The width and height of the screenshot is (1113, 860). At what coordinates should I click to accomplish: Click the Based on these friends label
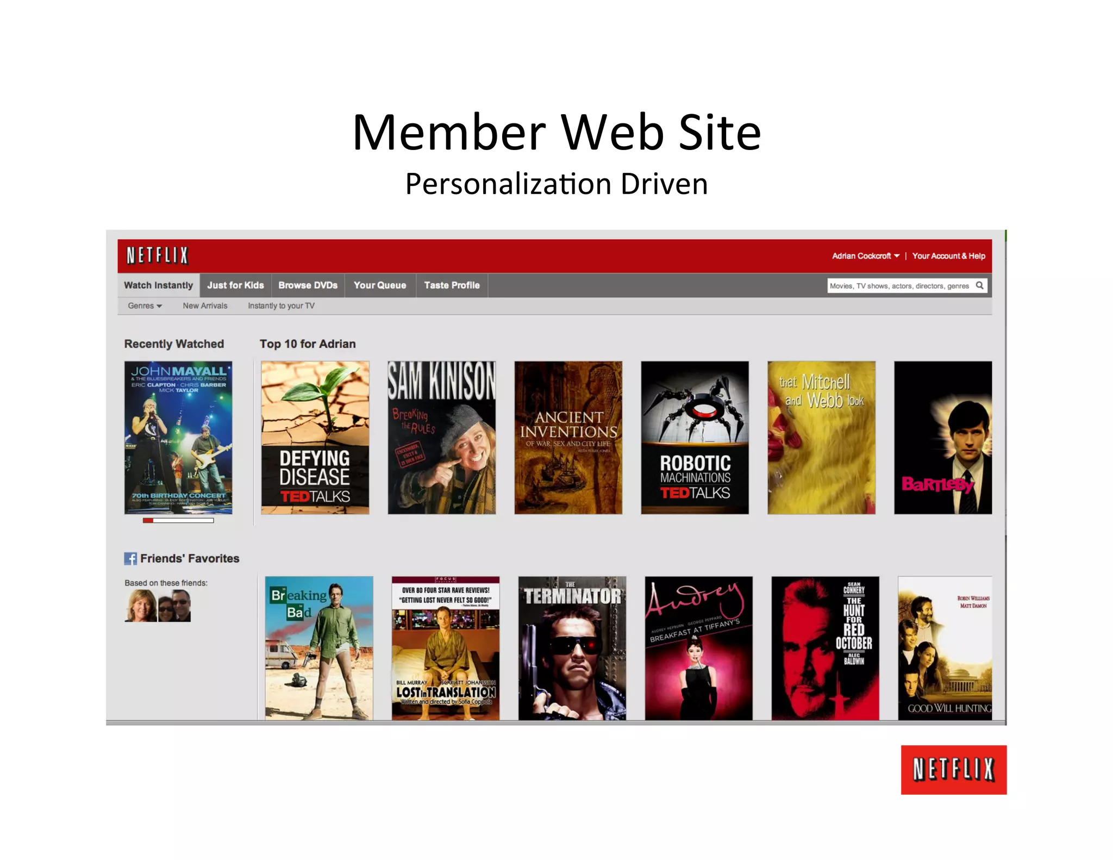(166, 583)
